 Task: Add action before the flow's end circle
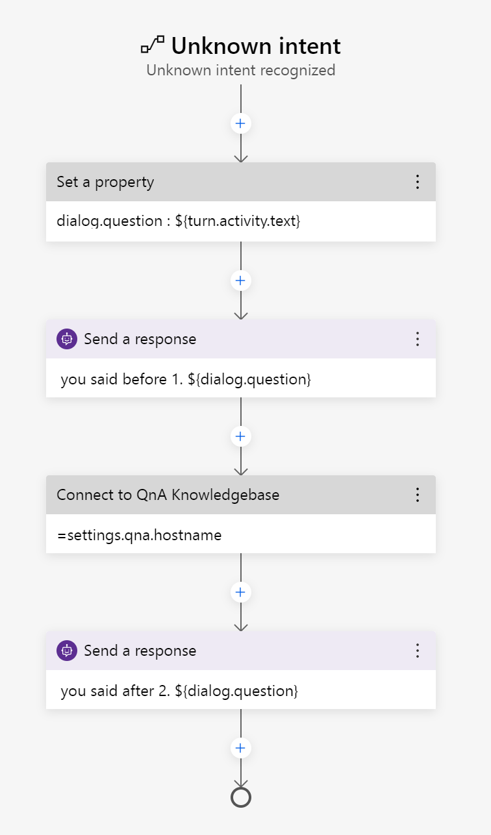[241, 748]
